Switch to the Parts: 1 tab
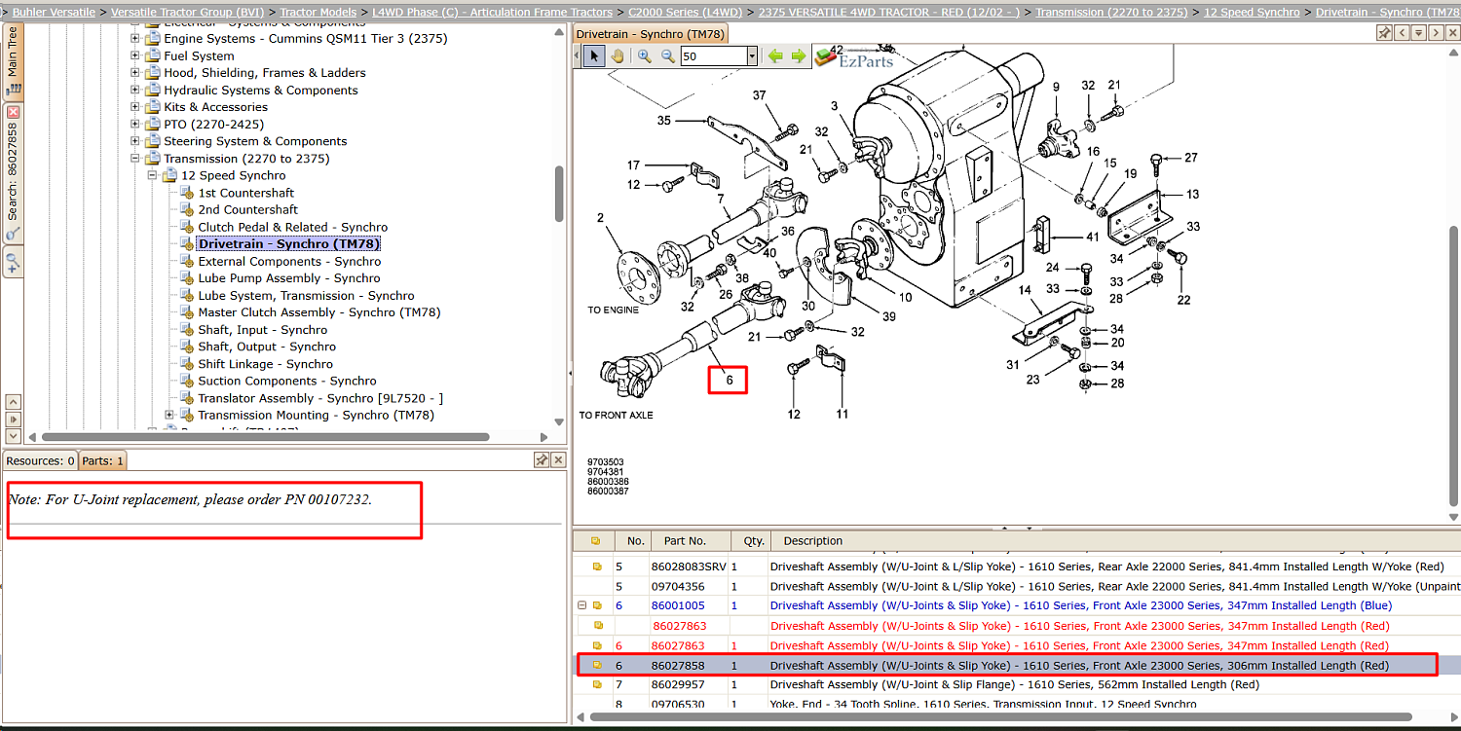This screenshot has width=1461, height=731. pos(102,460)
